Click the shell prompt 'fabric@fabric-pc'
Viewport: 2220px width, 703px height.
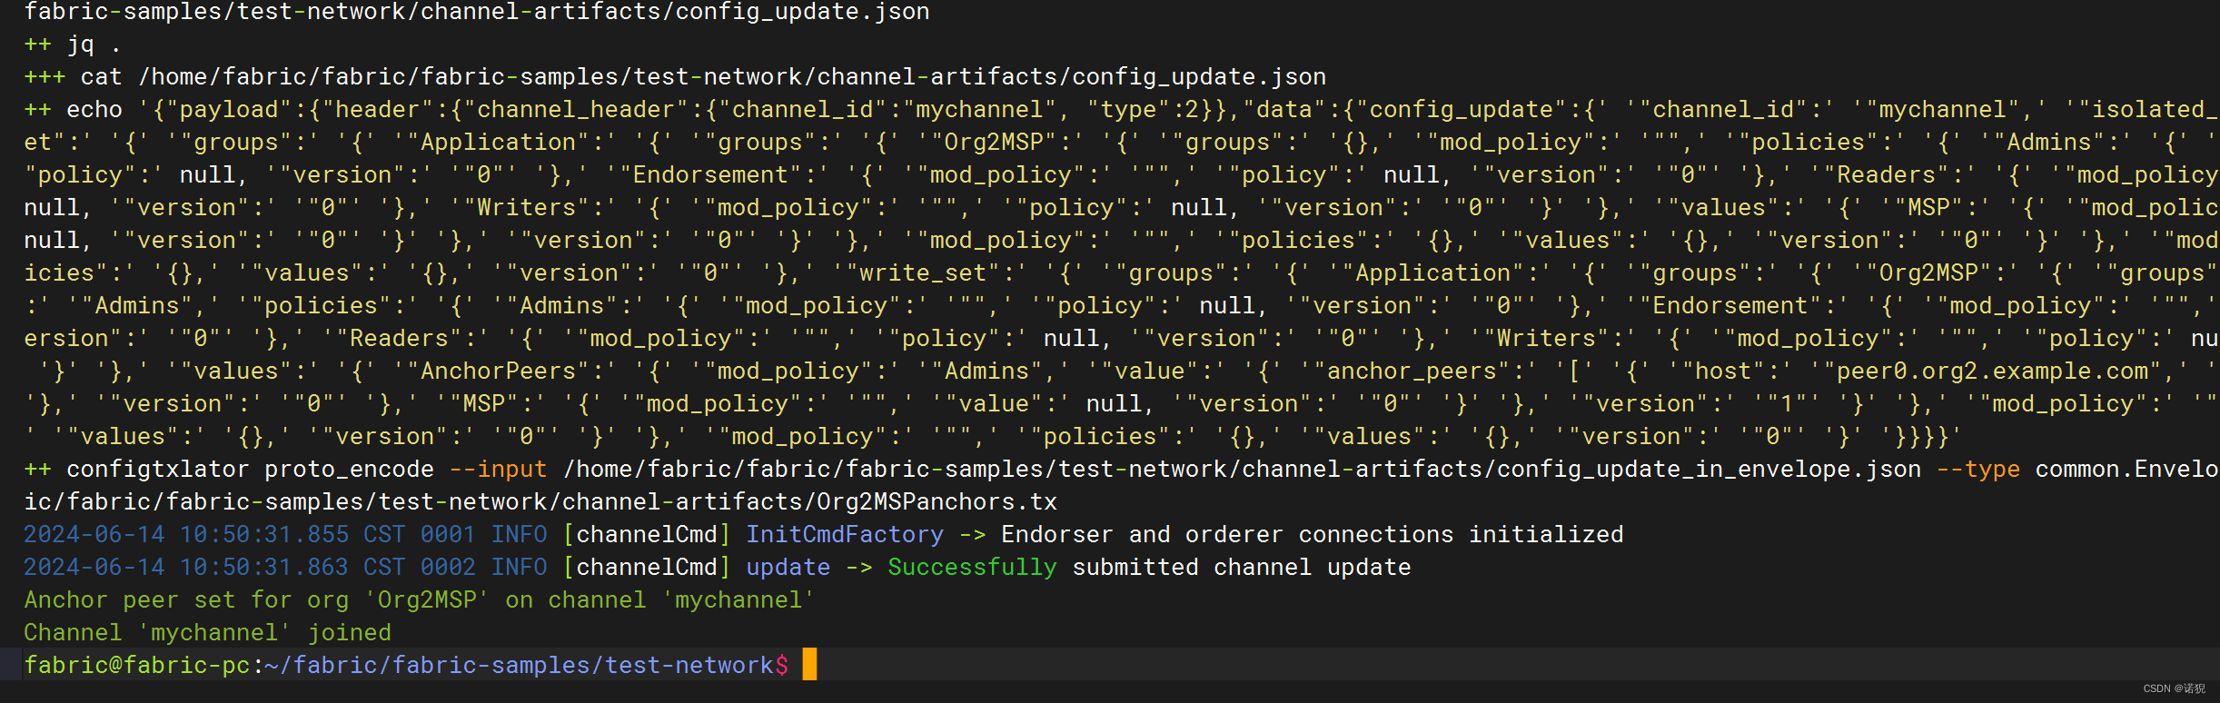pyautogui.click(x=137, y=665)
